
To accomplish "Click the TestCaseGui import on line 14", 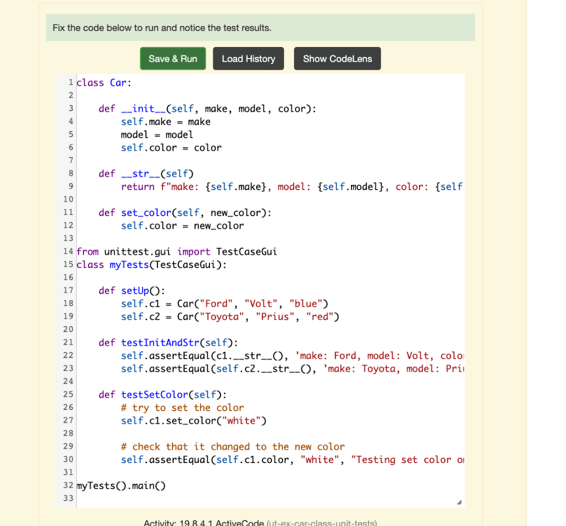I will pyautogui.click(x=247, y=251).
